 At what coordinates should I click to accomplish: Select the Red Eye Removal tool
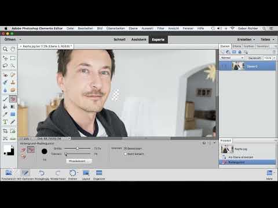click(x=5, y=75)
